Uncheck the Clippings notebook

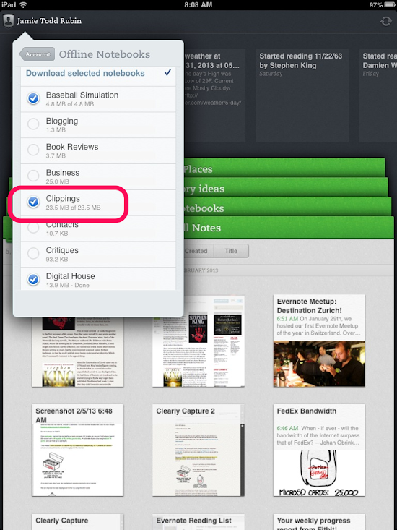pyautogui.click(x=33, y=202)
